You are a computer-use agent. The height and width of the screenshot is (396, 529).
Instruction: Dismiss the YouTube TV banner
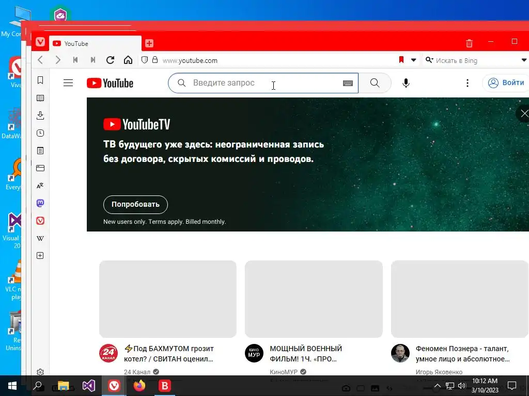[524, 113]
